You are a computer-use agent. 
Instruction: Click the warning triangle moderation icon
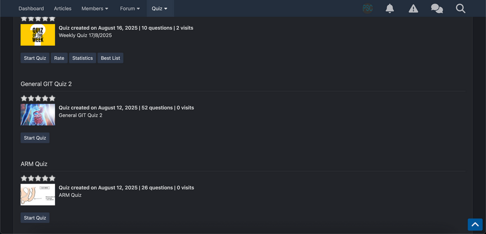coord(413,8)
